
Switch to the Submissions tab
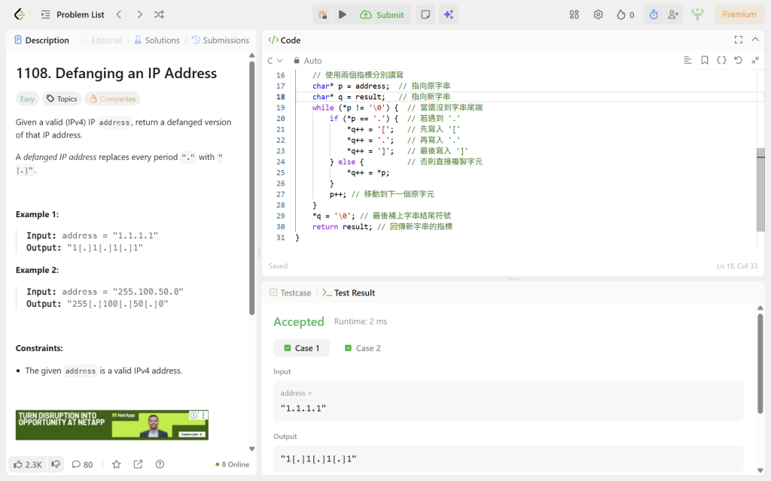pyautogui.click(x=220, y=41)
